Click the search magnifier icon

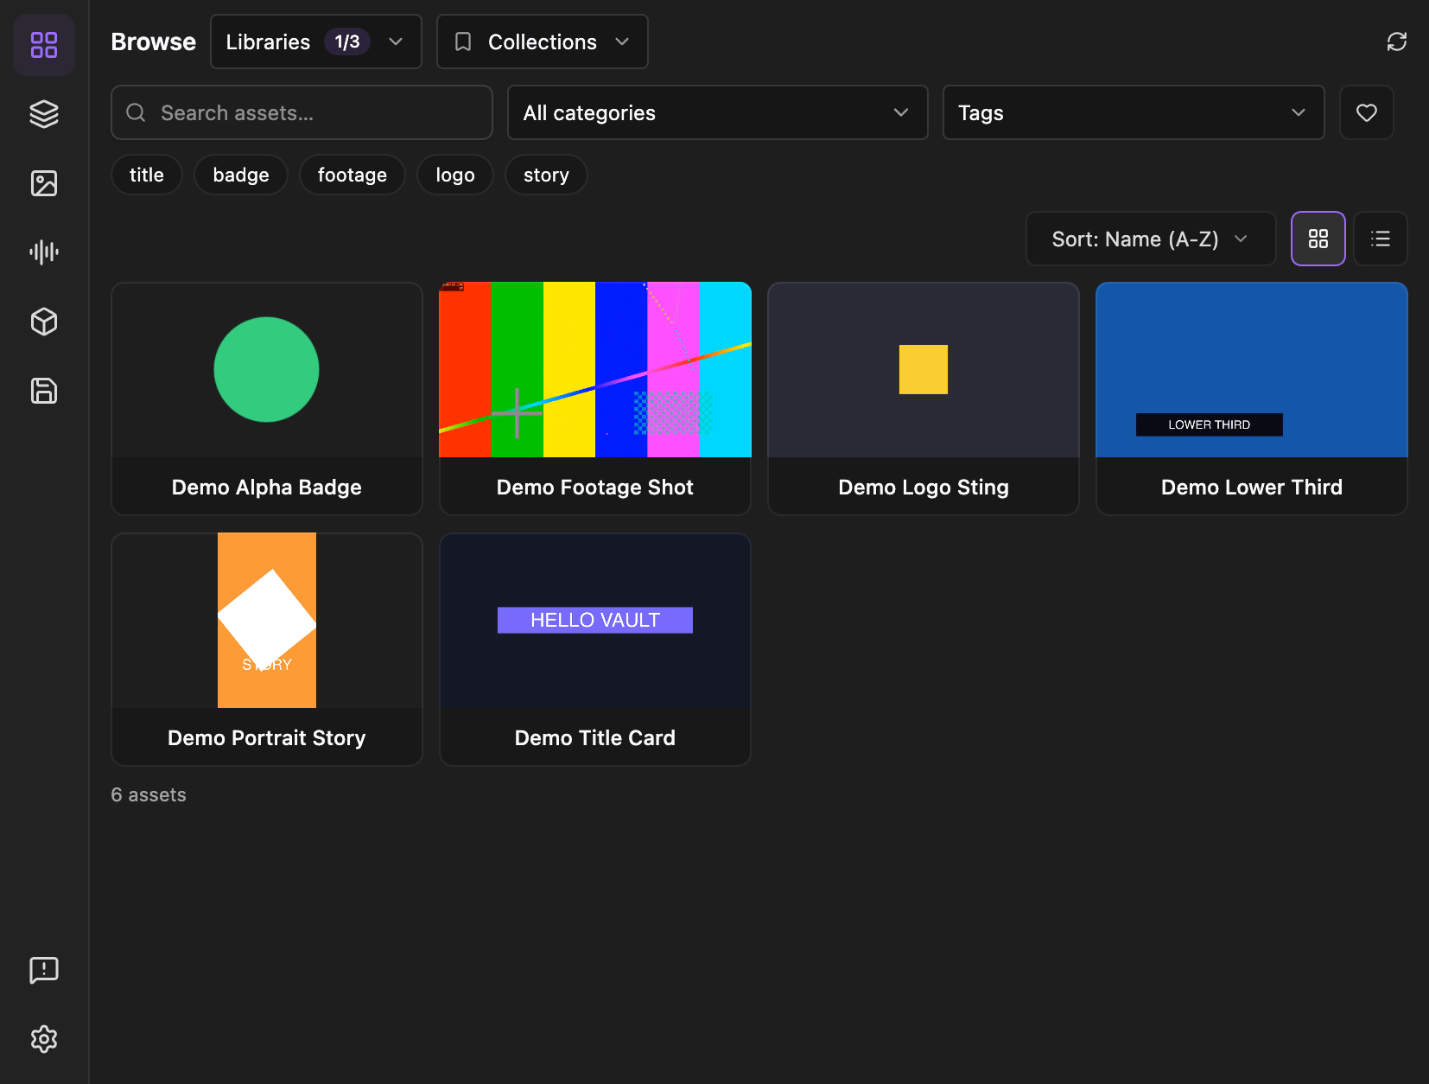tap(136, 112)
